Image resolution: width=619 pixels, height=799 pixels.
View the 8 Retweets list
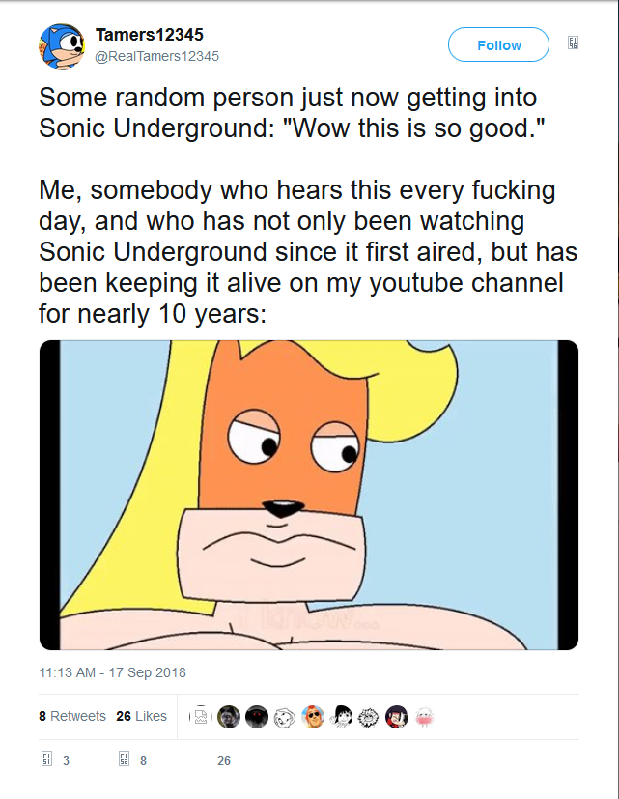pyautogui.click(x=72, y=716)
